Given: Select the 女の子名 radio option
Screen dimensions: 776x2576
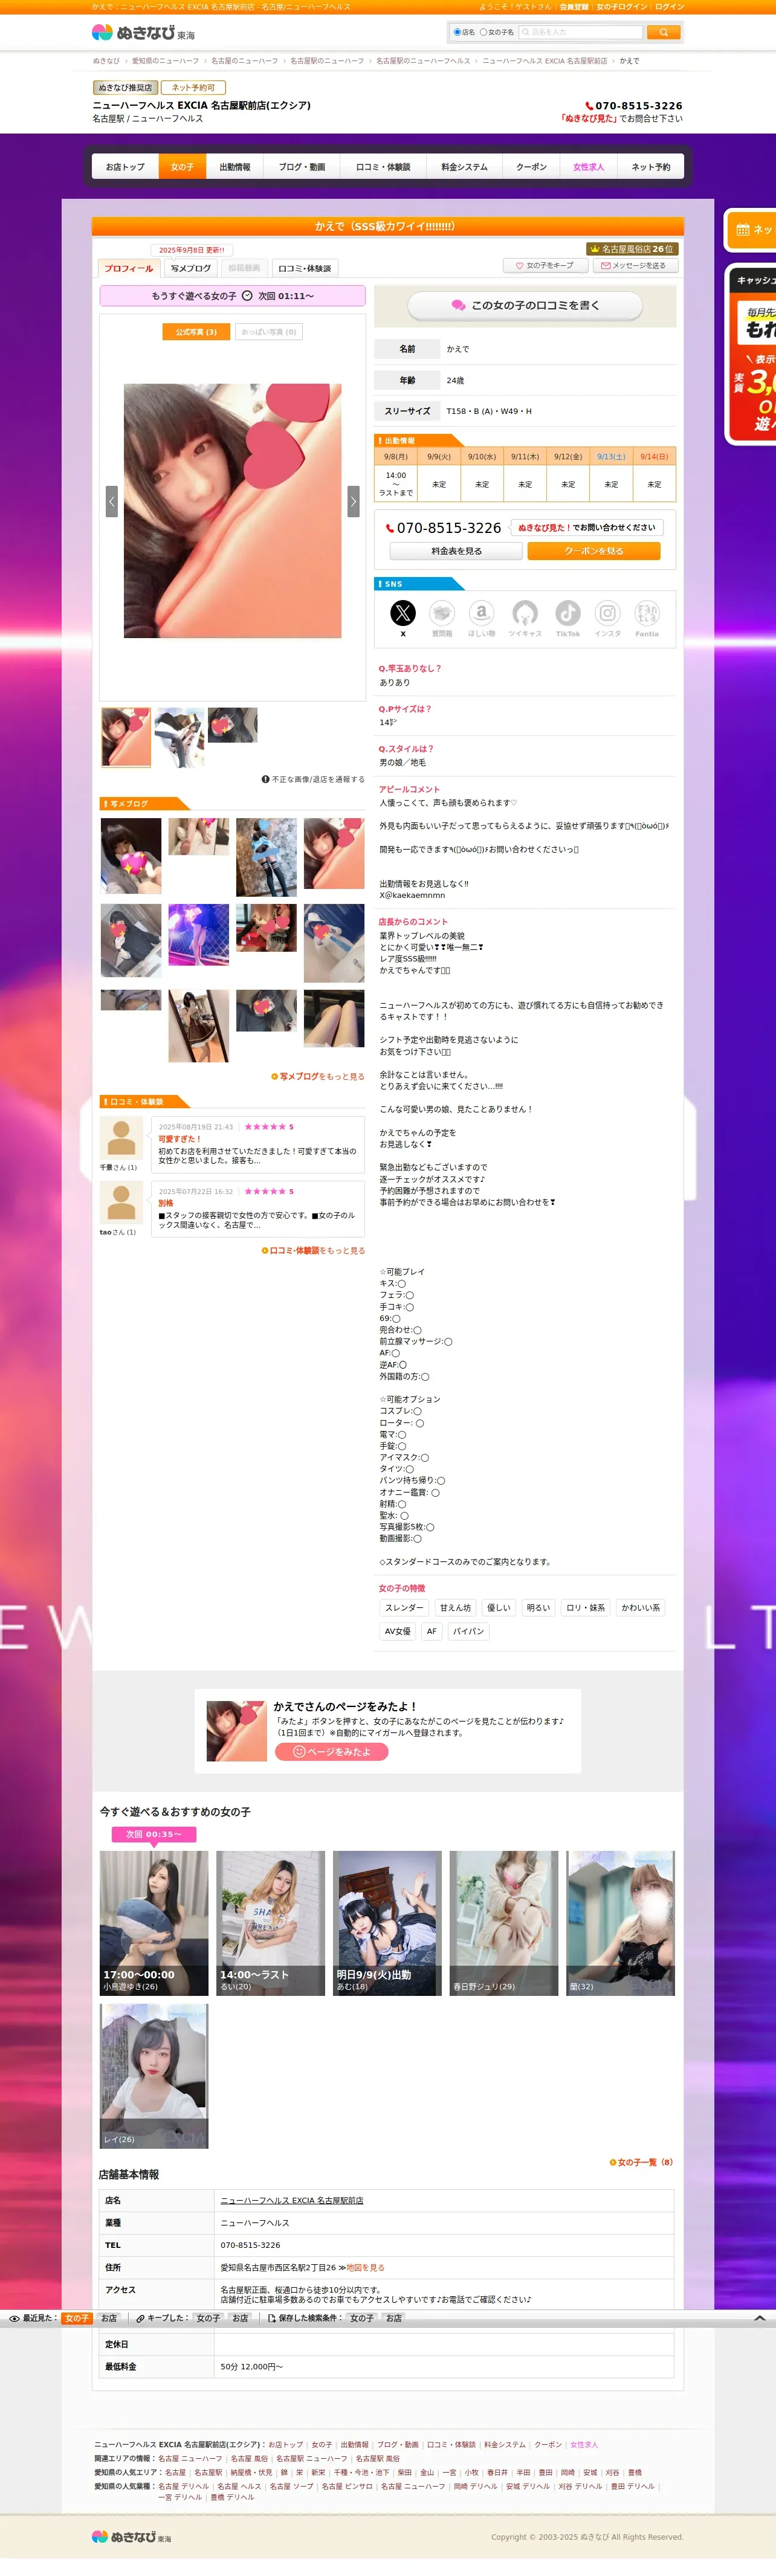Looking at the screenshot, I should pyautogui.click(x=483, y=32).
